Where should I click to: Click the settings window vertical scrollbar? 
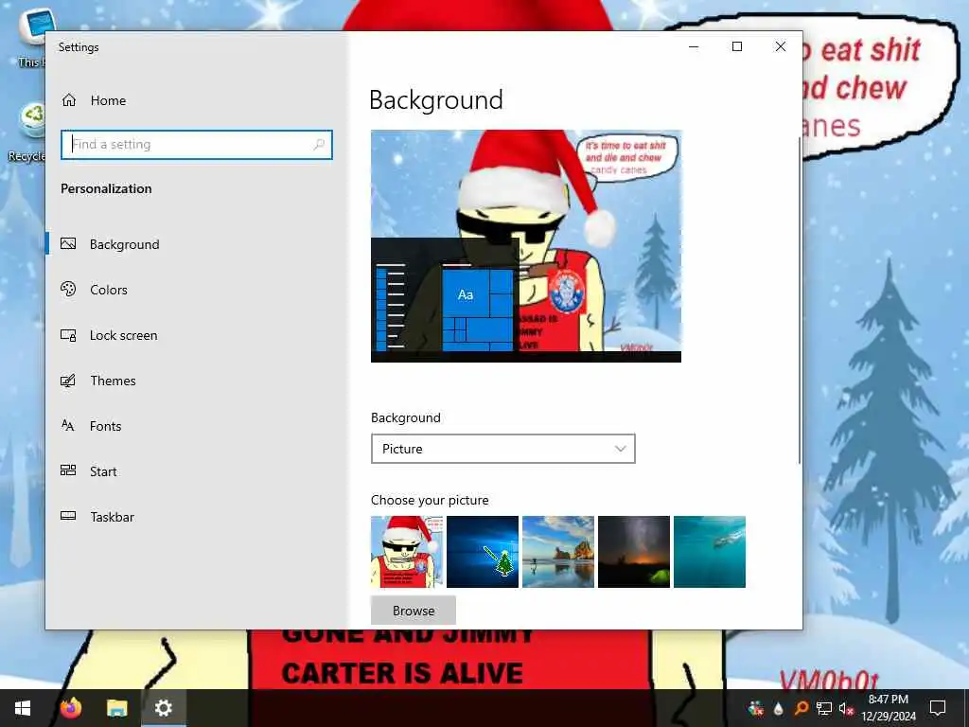tap(800, 300)
